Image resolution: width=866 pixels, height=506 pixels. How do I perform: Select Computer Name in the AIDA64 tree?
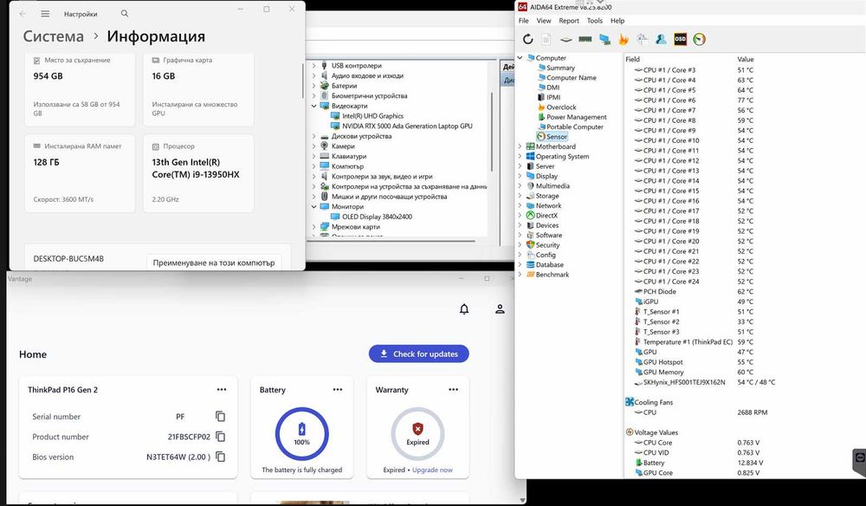[x=571, y=77]
